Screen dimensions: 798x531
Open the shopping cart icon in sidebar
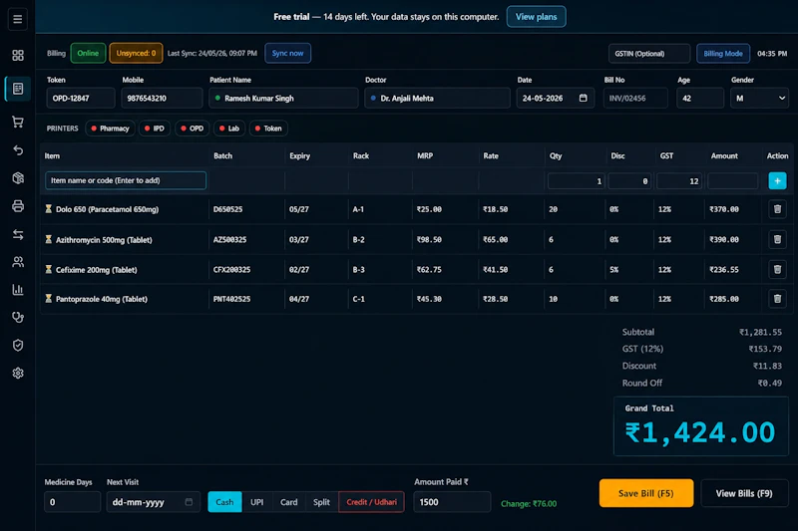click(18, 122)
